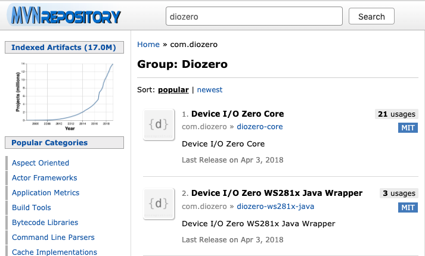Open the diozero-ws281x-java artifact link

click(275, 206)
